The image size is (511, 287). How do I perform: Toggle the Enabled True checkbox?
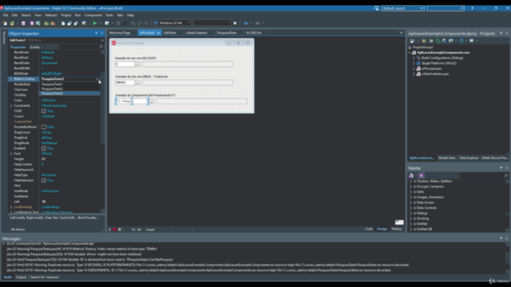[x=44, y=148]
